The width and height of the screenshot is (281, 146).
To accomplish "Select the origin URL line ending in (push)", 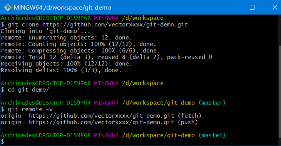I will (x=99, y=122).
